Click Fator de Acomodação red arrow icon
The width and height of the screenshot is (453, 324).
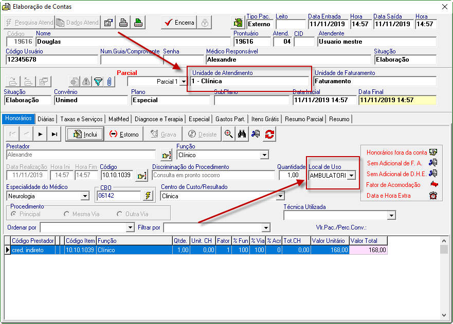(x=434, y=184)
